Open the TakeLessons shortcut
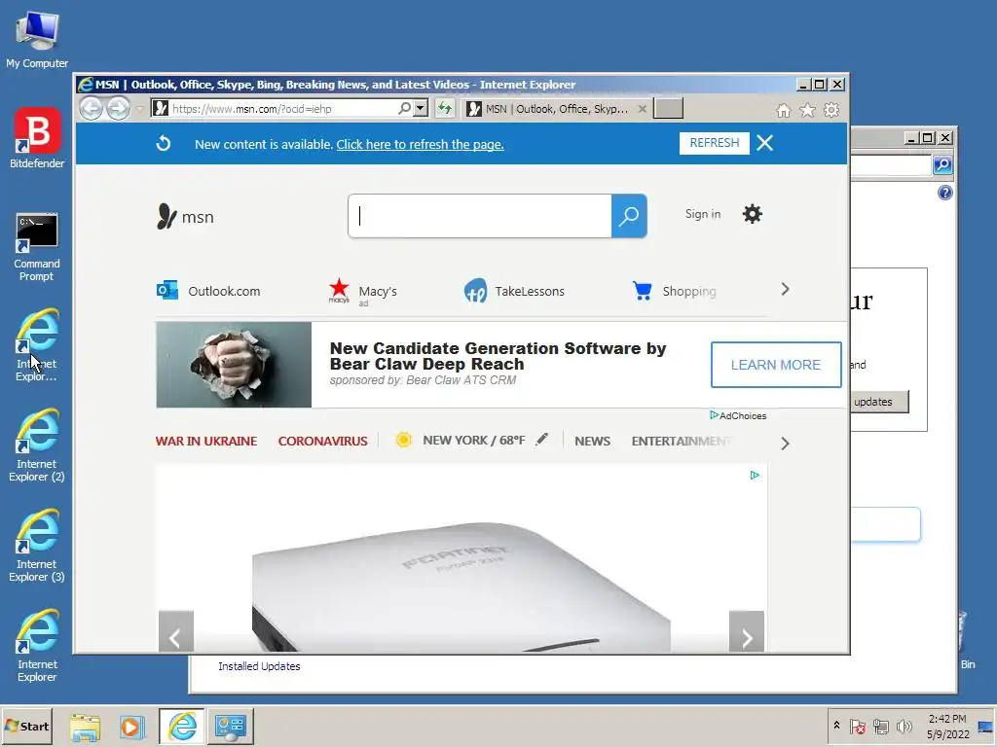The width and height of the screenshot is (997, 747). [514, 291]
